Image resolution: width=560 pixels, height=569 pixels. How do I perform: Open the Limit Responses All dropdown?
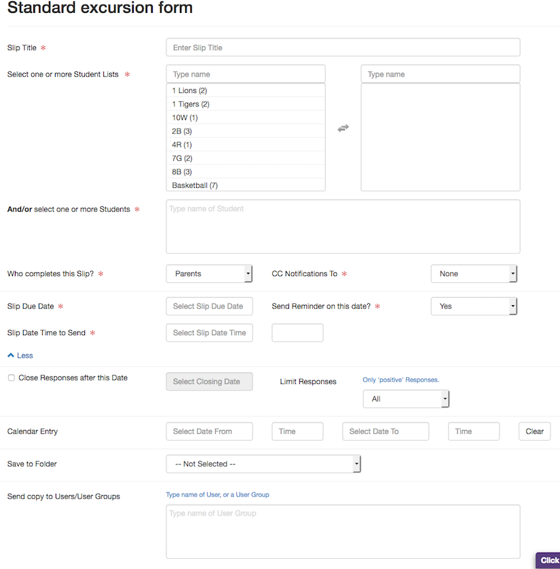(406, 399)
